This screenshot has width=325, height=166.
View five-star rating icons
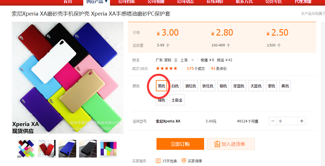[x=167, y=69]
